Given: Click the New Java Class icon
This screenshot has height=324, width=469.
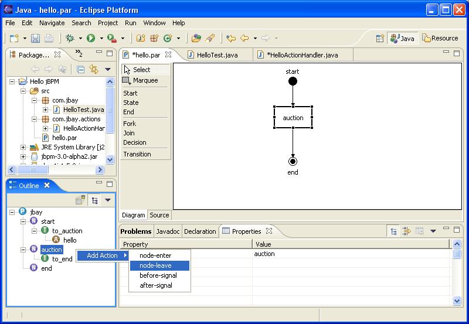Looking at the screenshot, I should (x=168, y=38).
